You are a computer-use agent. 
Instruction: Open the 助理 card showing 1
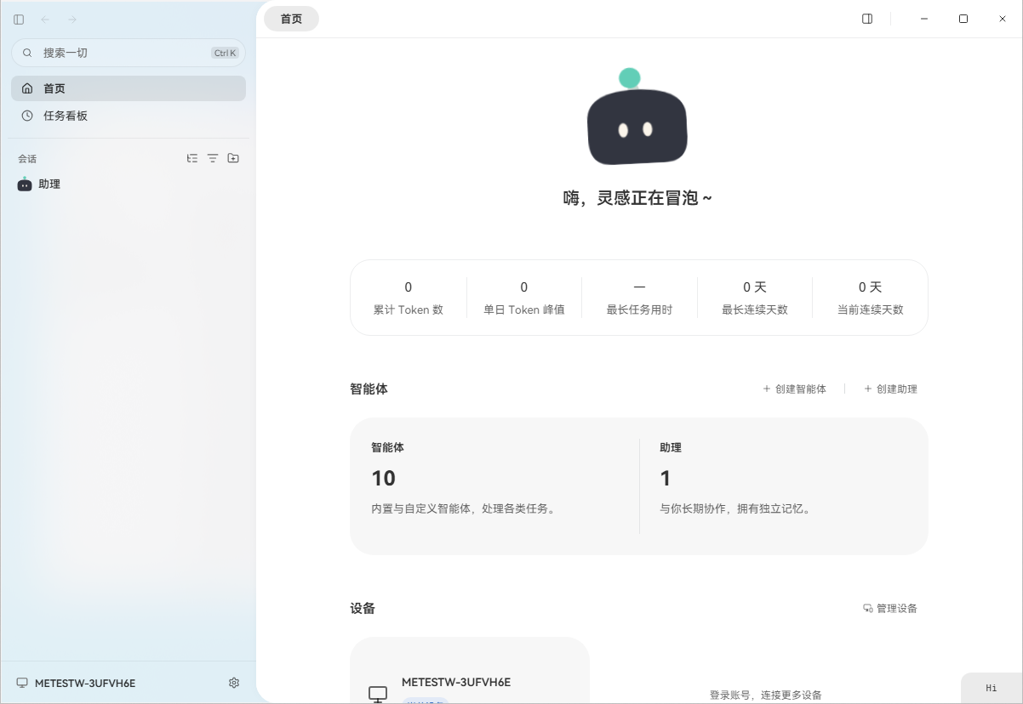pos(784,485)
